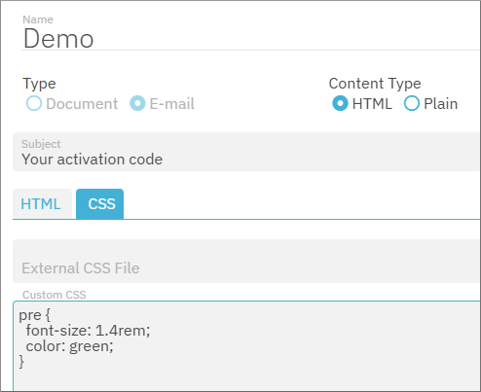Switch to the HTML tab
Screen dimensions: 481x392
click(42, 204)
